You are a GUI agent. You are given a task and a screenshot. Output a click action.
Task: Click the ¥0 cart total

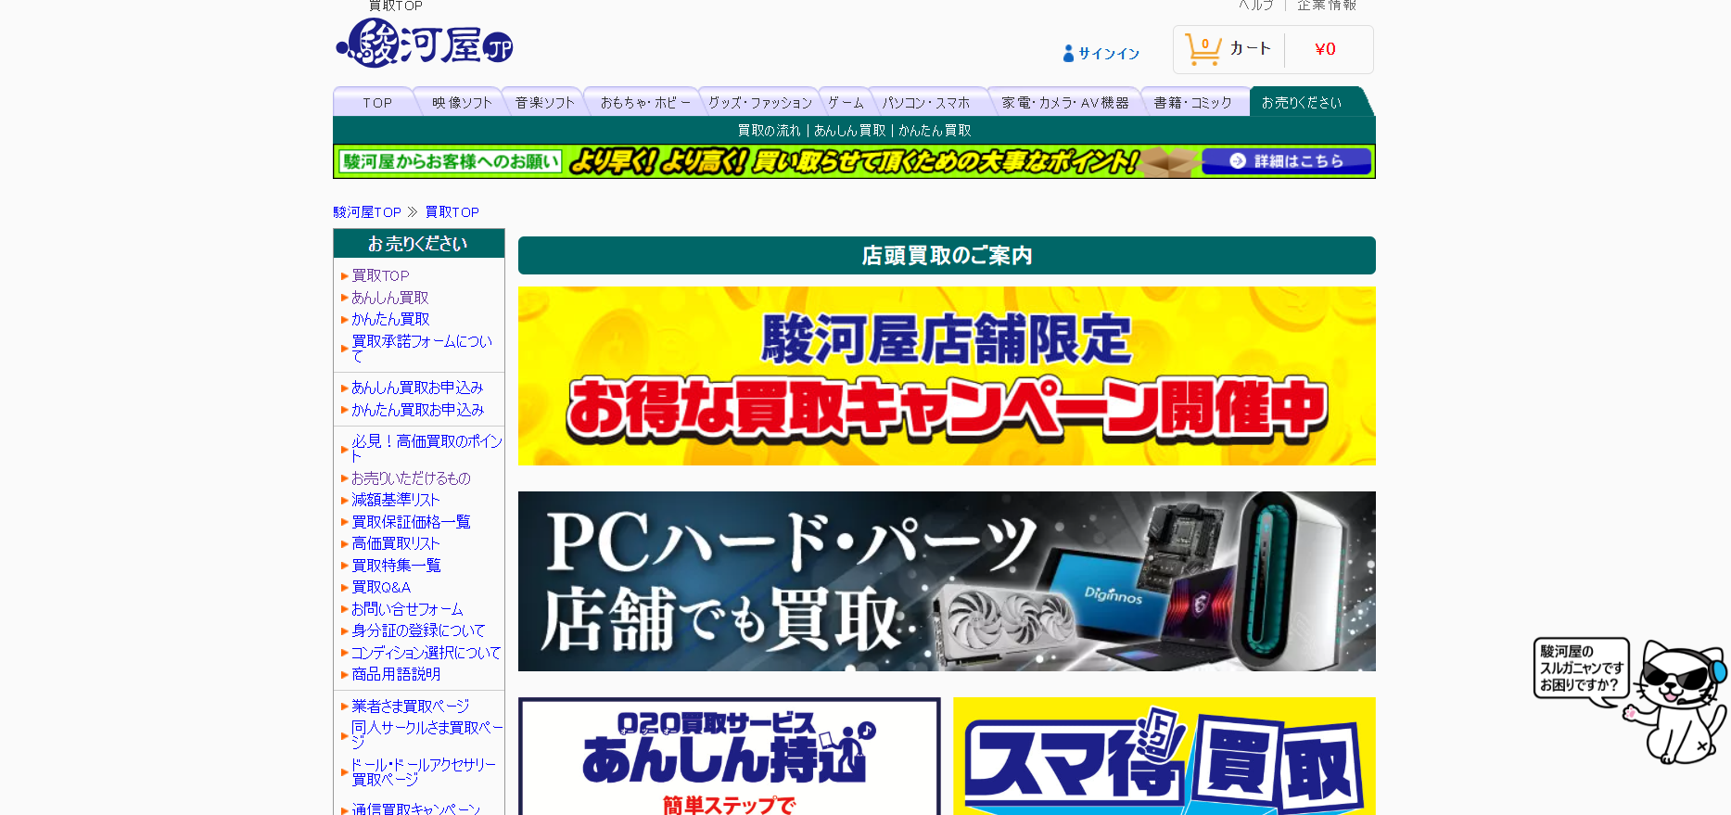coord(1325,49)
